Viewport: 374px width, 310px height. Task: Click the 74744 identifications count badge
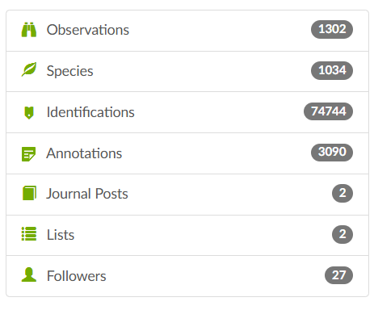328,111
